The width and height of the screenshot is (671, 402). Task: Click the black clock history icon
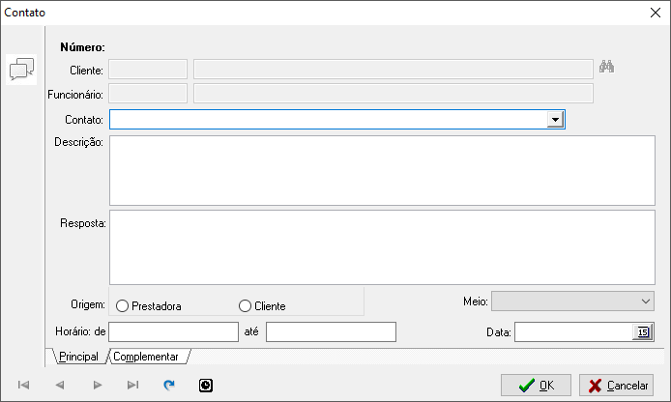[x=205, y=385]
